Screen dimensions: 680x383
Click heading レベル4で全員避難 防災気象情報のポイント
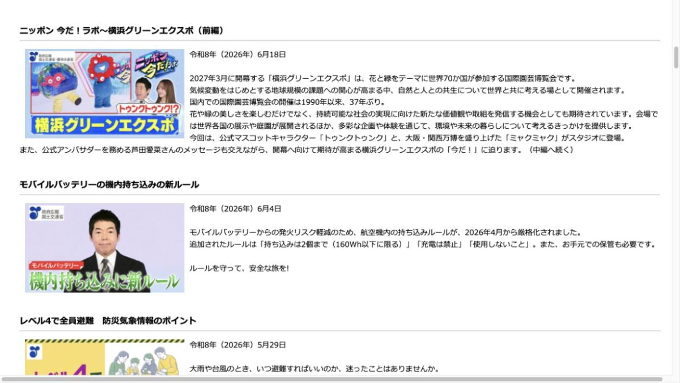coord(108,321)
